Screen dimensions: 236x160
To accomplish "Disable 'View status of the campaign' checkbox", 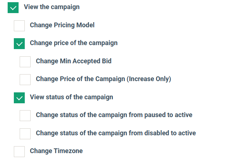I will 19,98.
